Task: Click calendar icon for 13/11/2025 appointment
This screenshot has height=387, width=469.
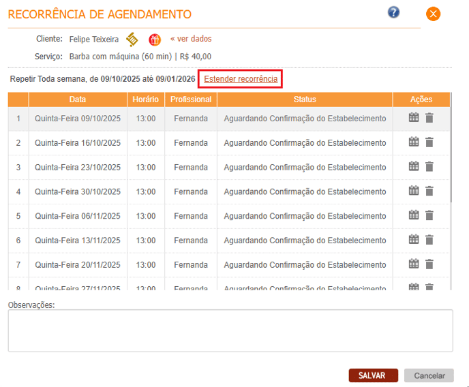Action: tap(414, 240)
